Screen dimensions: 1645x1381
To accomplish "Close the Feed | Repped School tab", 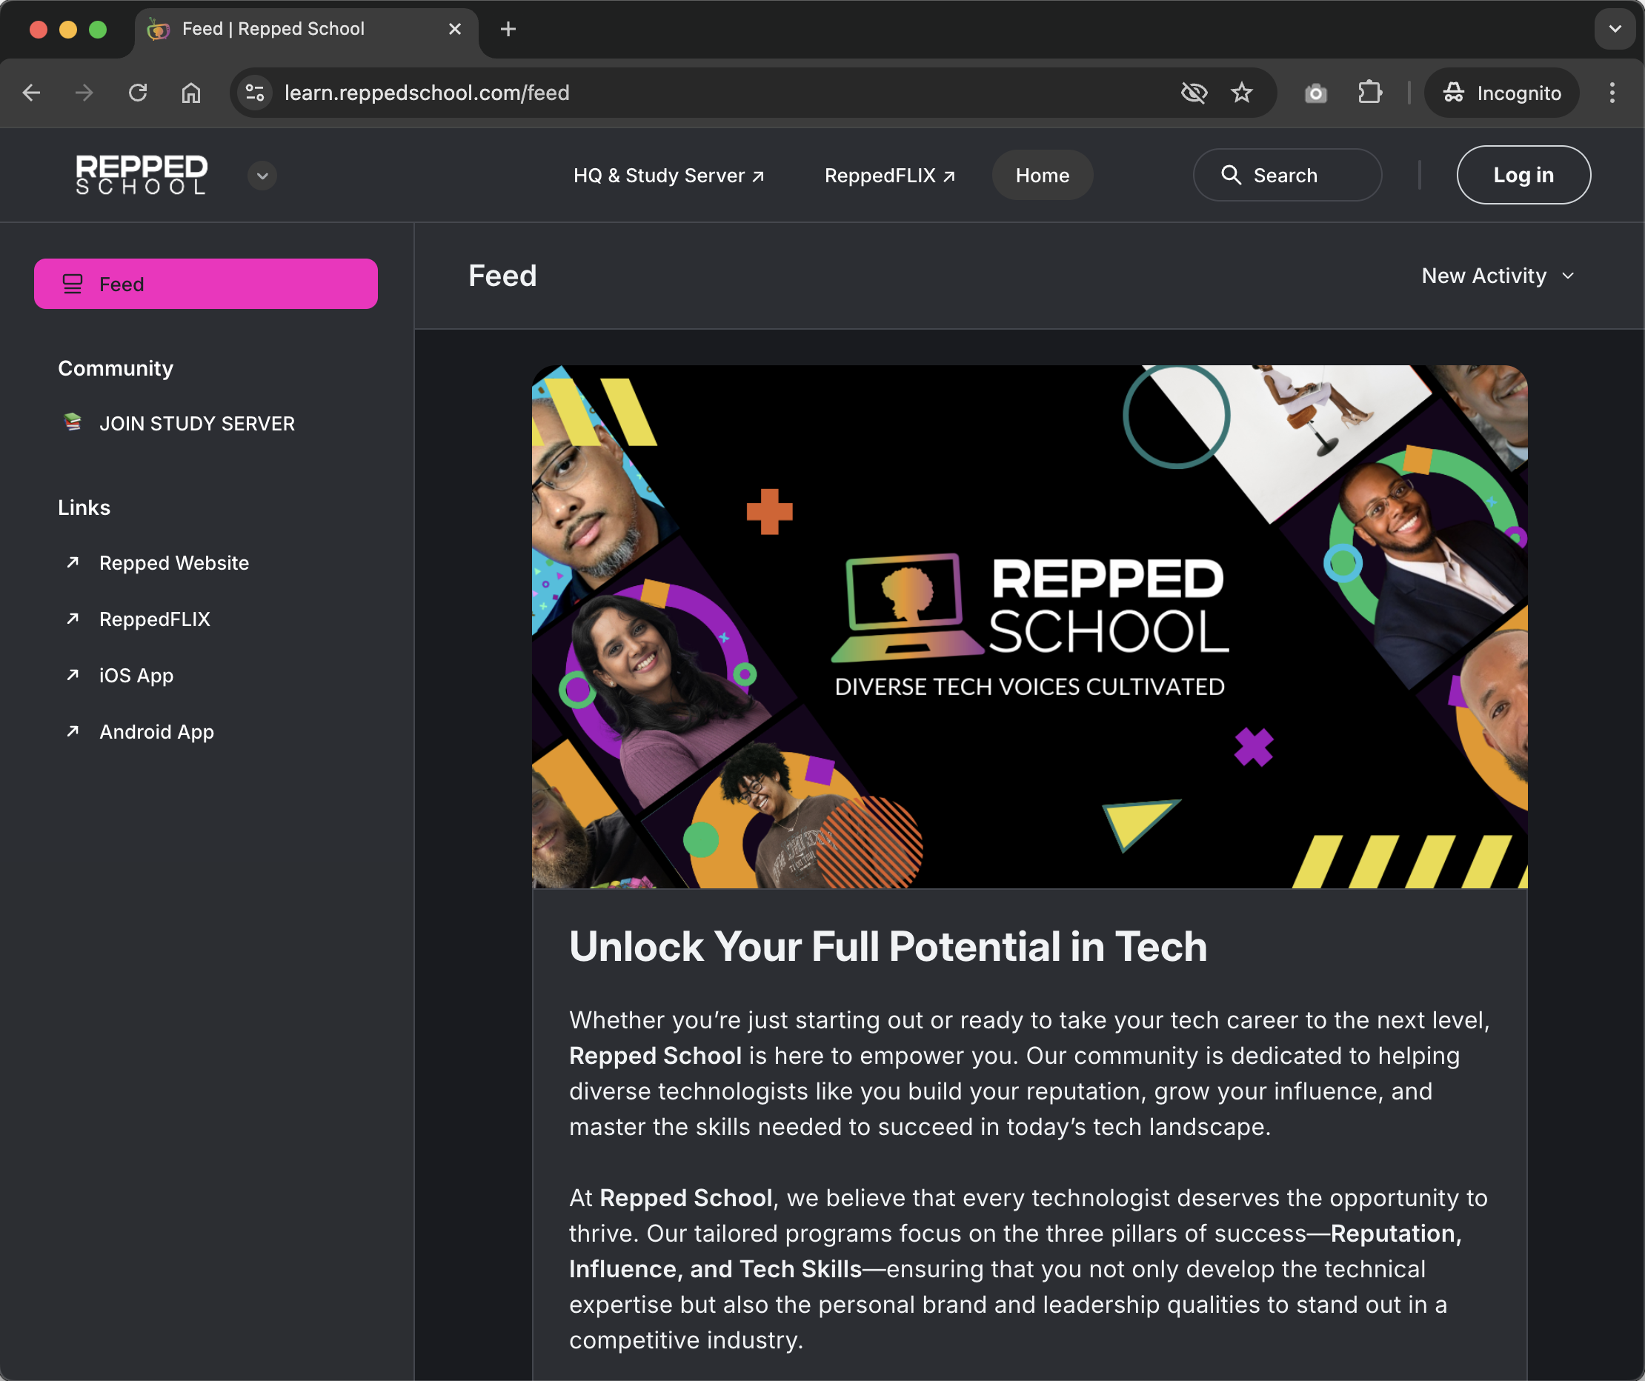I will [x=455, y=29].
